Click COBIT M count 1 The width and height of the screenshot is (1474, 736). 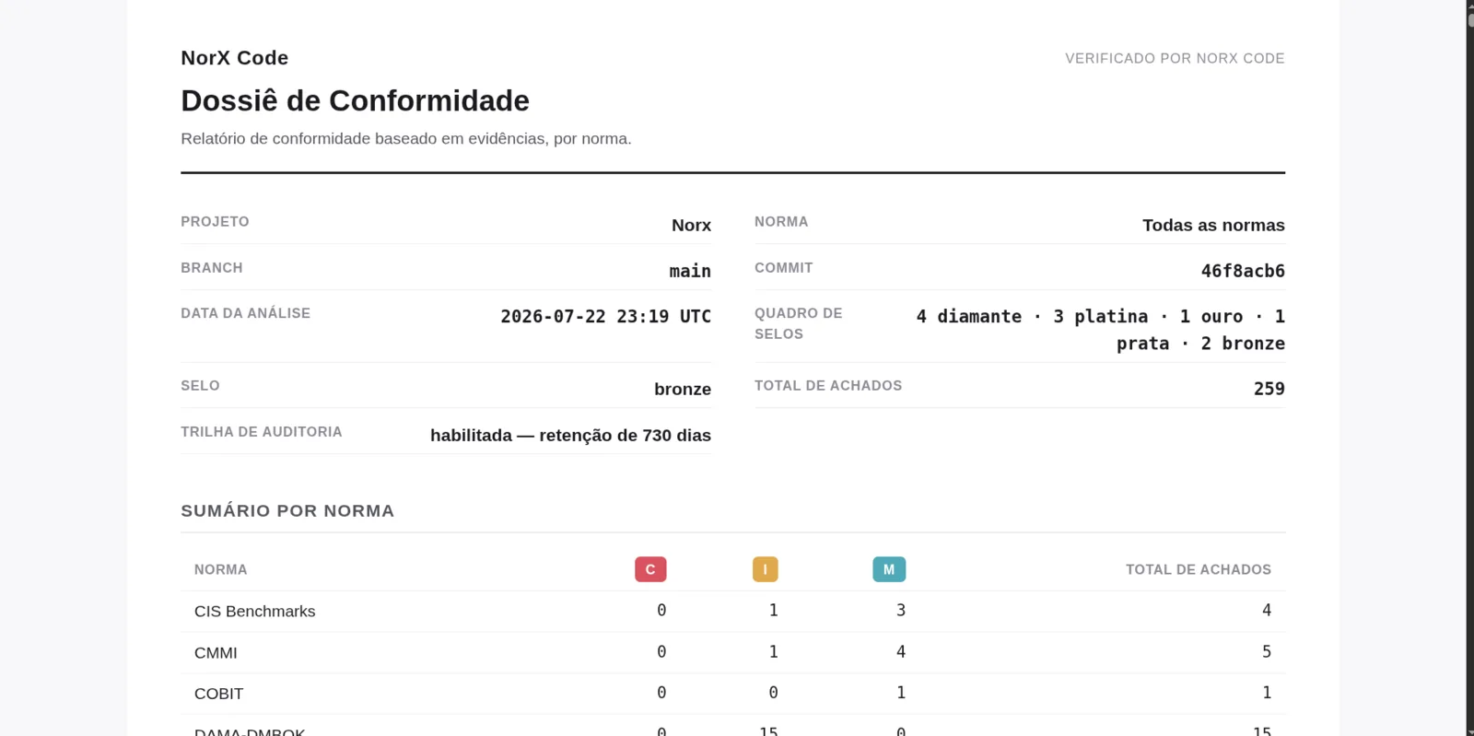click(x=901, y=693)
